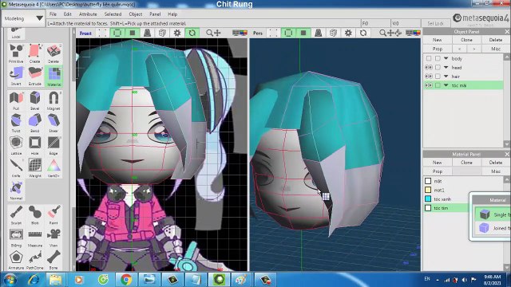
Task: Open the Pers view settings gear
Action: [348, 33]
